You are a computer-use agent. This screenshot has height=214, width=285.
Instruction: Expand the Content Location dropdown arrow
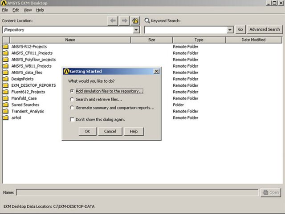pos(136,30)
